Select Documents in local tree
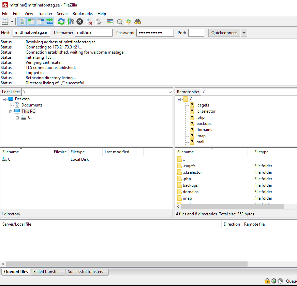Viewport: 297px width, 286px height. coord(32,105)
